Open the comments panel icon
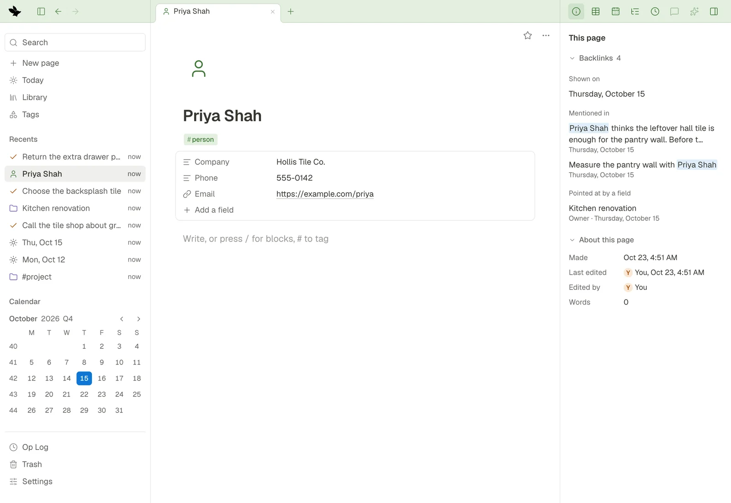 coord(674,11)
